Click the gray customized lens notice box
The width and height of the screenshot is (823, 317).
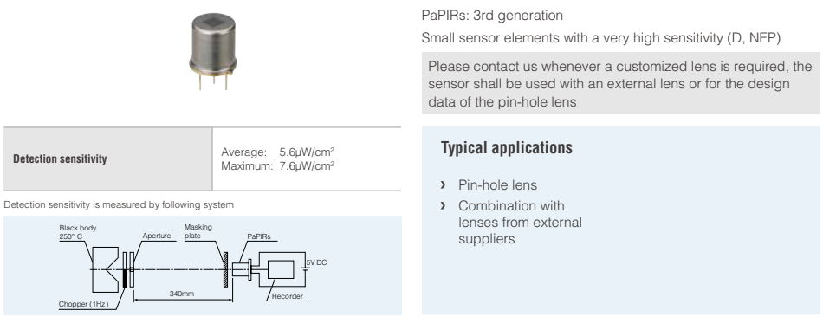621,83
